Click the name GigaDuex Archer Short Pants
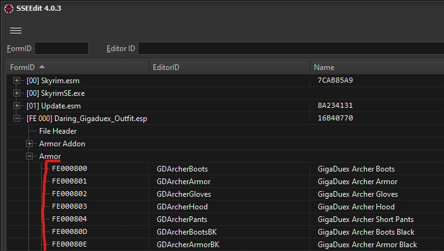This screenshot has width=444, height=251. pyautogui.click(x=366, y=219)
